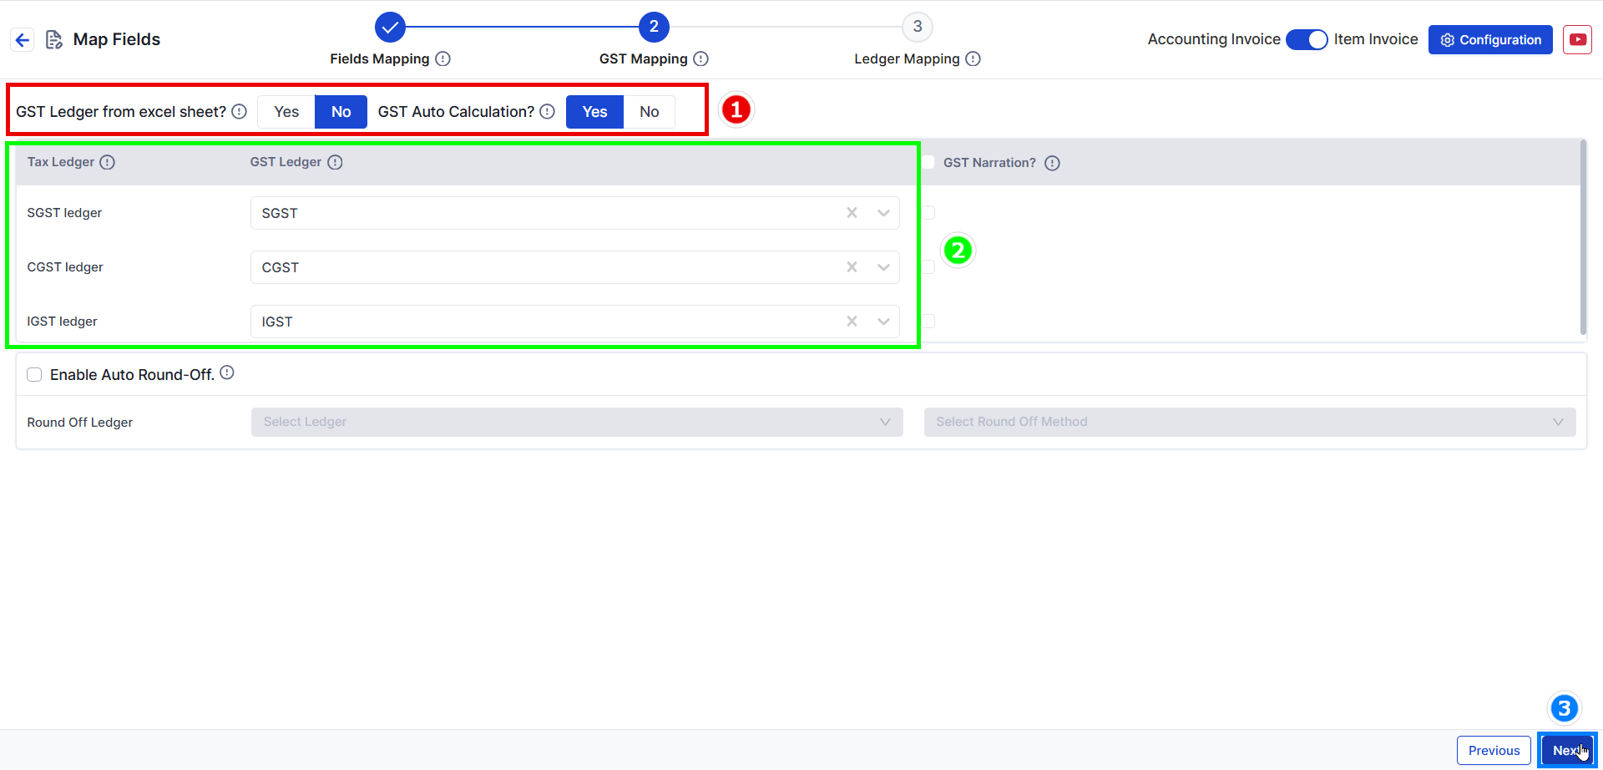Expand the CGST ledger dropdown
Image resolution: width=1603 pixels, height=770 pixels.
[x=883, y=267]
